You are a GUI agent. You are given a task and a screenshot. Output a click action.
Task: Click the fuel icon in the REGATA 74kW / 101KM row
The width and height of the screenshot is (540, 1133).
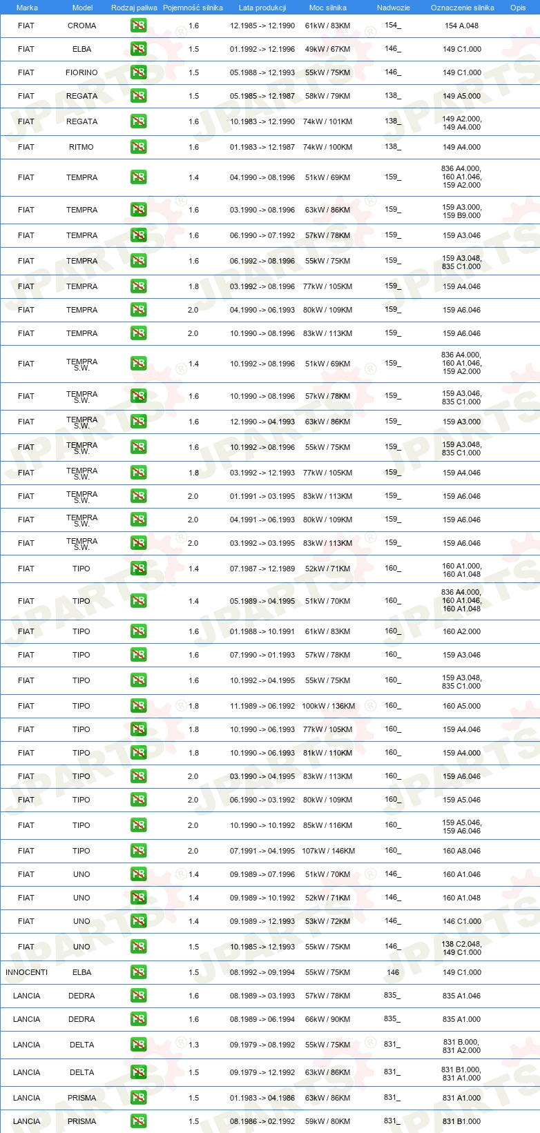pyautogui.click(x=139, y=121)
